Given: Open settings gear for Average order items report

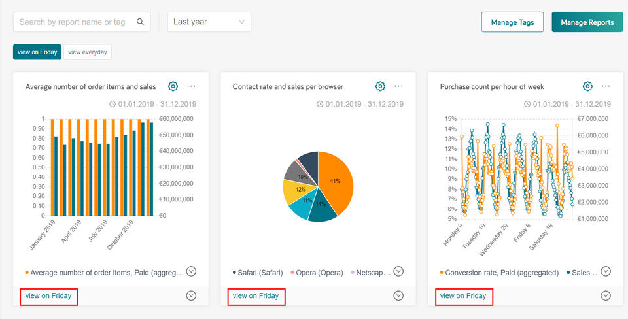Looking at the screenshot, I should (173, 86).
